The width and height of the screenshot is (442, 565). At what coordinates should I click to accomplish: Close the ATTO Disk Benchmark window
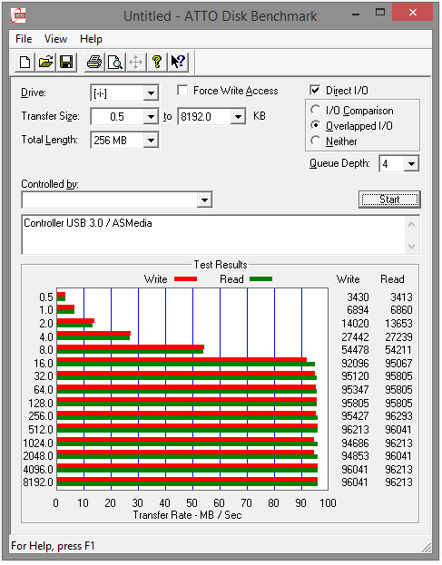[412, 13]
